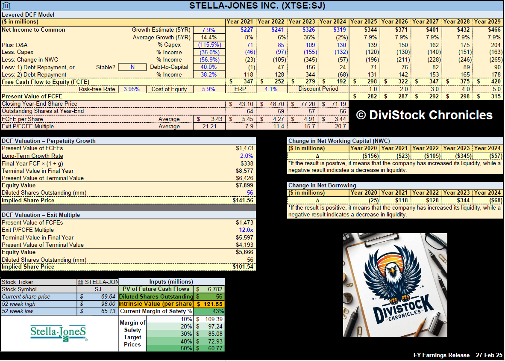Click the underlined Risk-free Rate label
Viewport: 505px width, 361px height.
(x=97, y=89)
